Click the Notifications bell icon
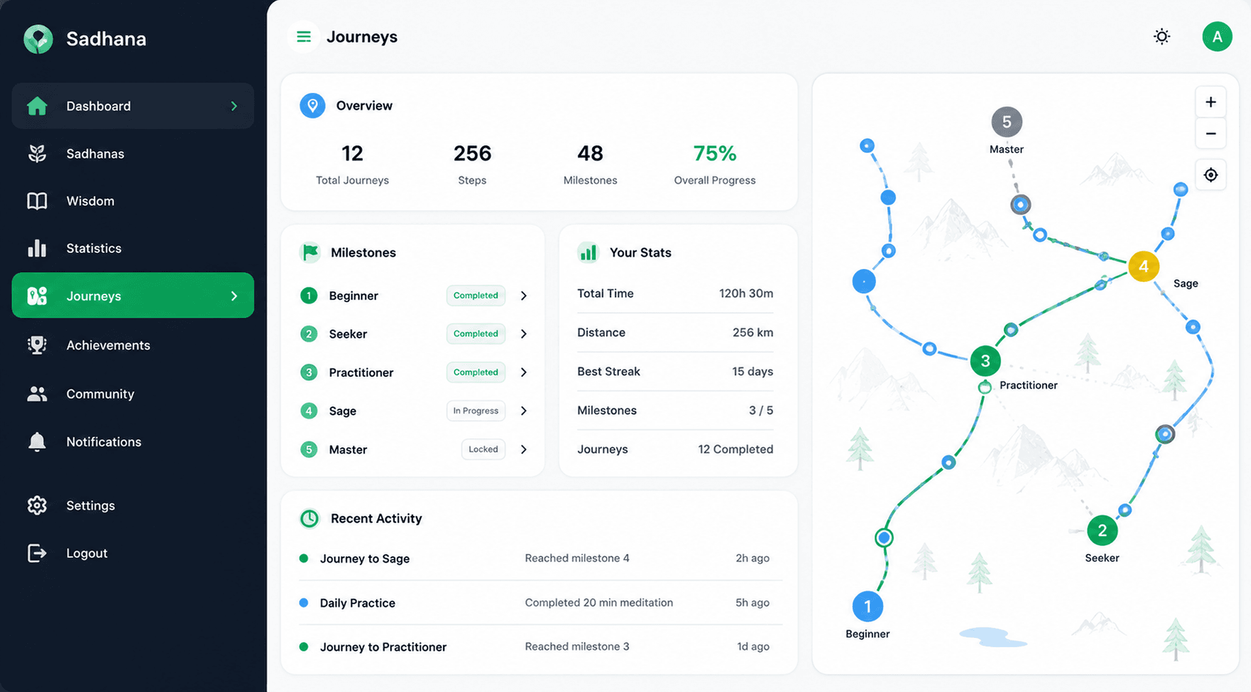The image size is (1251, 692). click(x=37, y=442)
